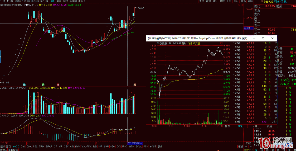Click the small square icon in popup chart corner
This screenshot has height=151, width=296.
(221, 43)
